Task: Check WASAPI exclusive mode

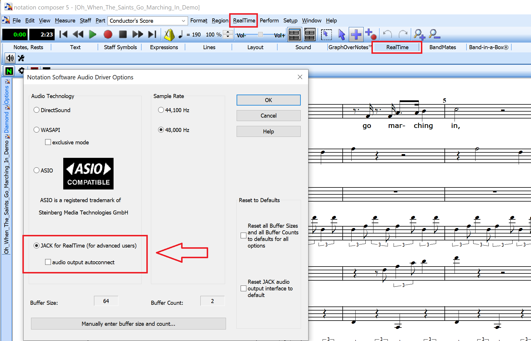Action: (x=48, y=142)
